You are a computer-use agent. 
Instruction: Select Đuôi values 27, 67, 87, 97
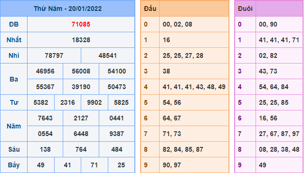pyautogui.click(x=279, y=134)
